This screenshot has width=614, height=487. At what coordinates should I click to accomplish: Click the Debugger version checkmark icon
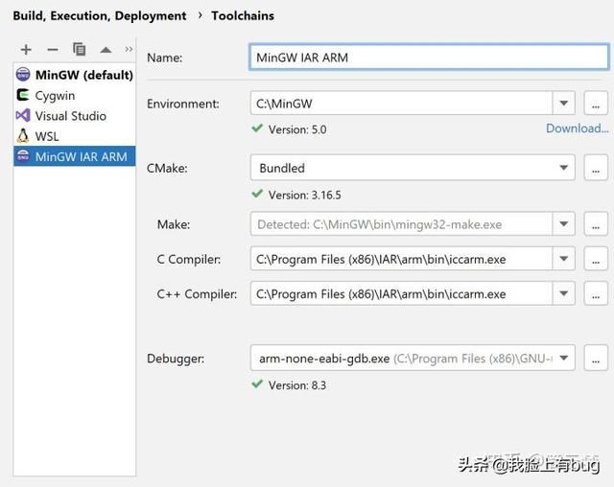[257, 383]
